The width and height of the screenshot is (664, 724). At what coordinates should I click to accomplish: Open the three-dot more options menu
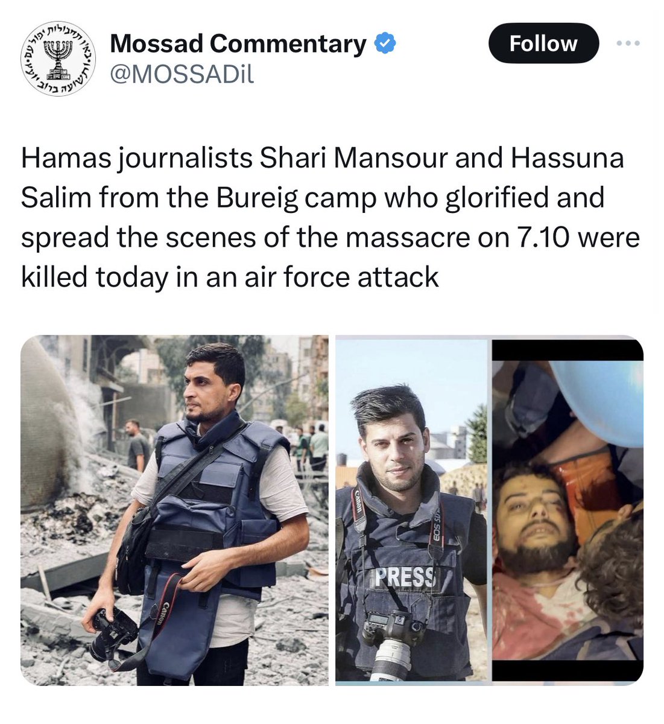[x=628, y=43]
